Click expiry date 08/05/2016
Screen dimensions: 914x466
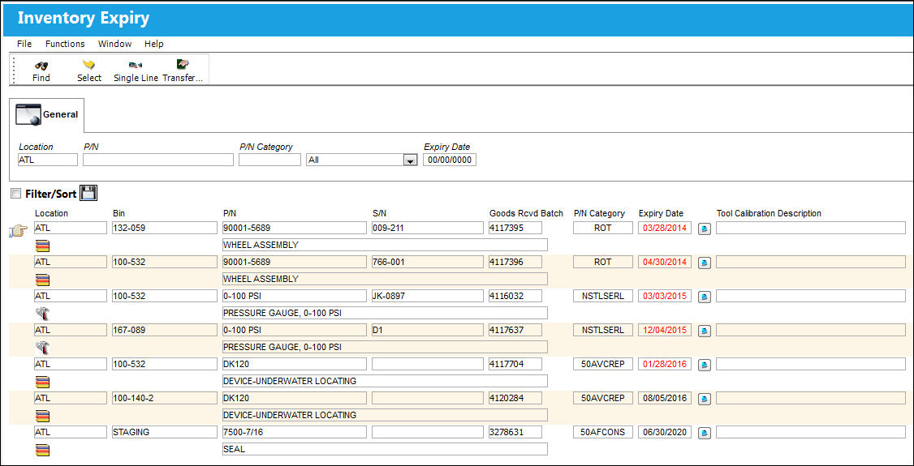click(665, 398)
